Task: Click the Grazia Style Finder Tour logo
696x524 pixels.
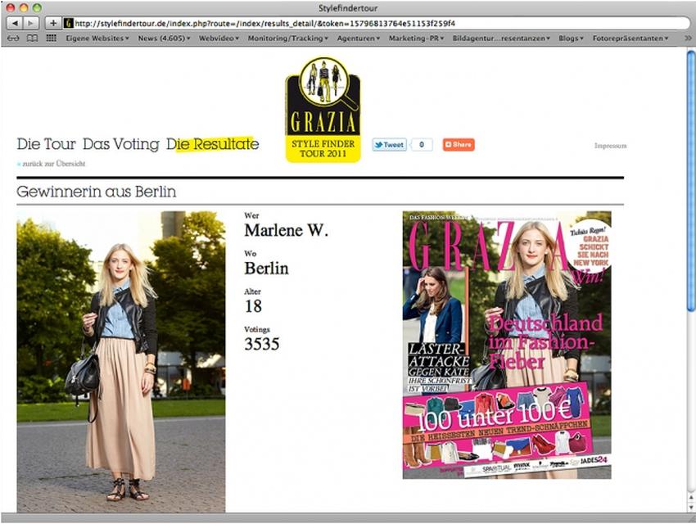Action: [323, 110]
